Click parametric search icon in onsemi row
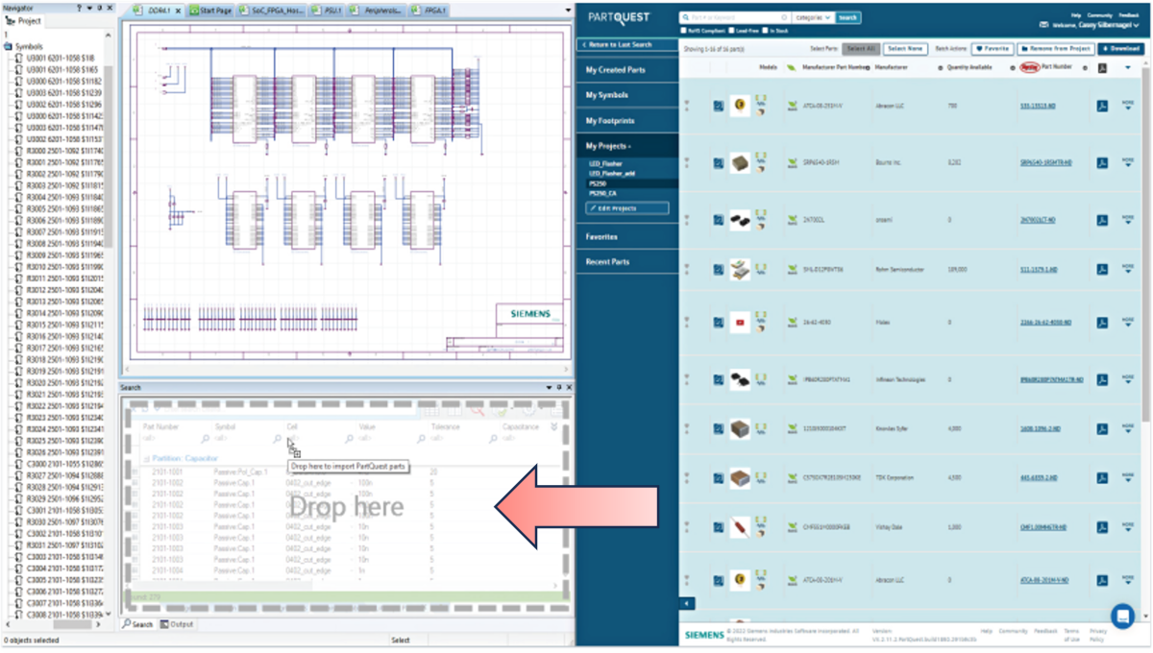The height and width of the screenshot is (653, 1153). click(x=718, y=220)
